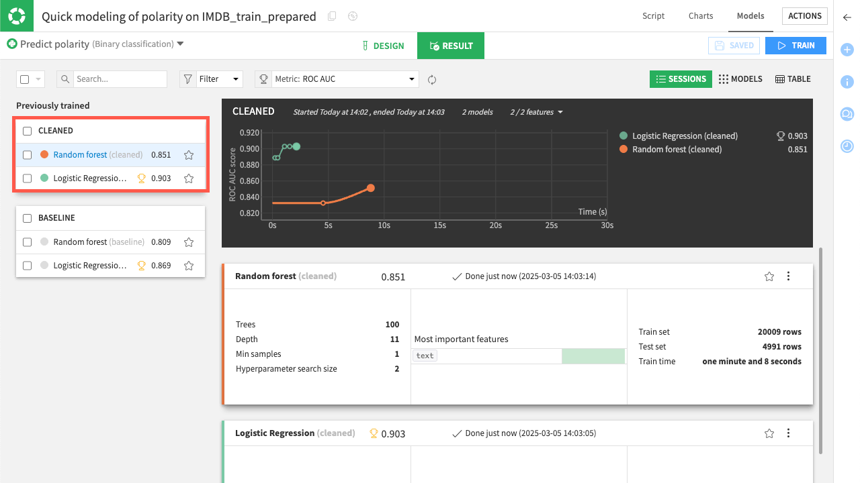Check the CLEANED session checkbox
This screenshot has width=860, height=483.
point(28,131)
